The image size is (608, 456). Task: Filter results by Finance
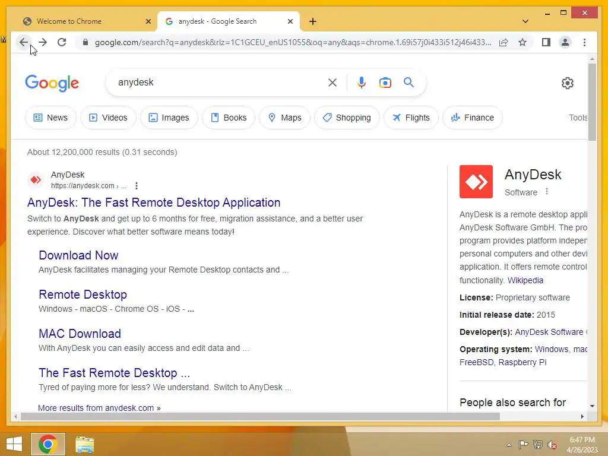point(473,118)
